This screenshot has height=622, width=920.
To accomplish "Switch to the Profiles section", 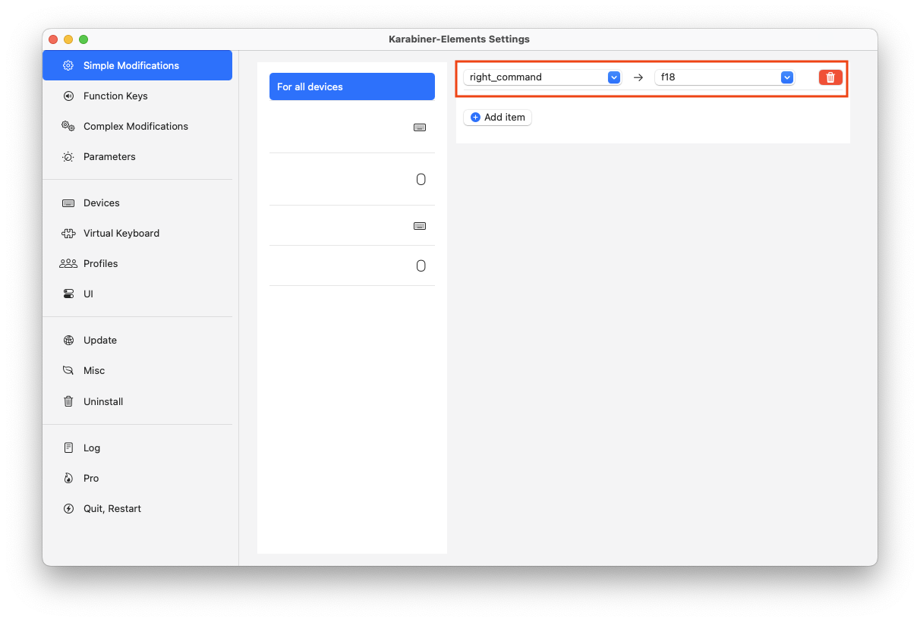I will pos(137,263).
